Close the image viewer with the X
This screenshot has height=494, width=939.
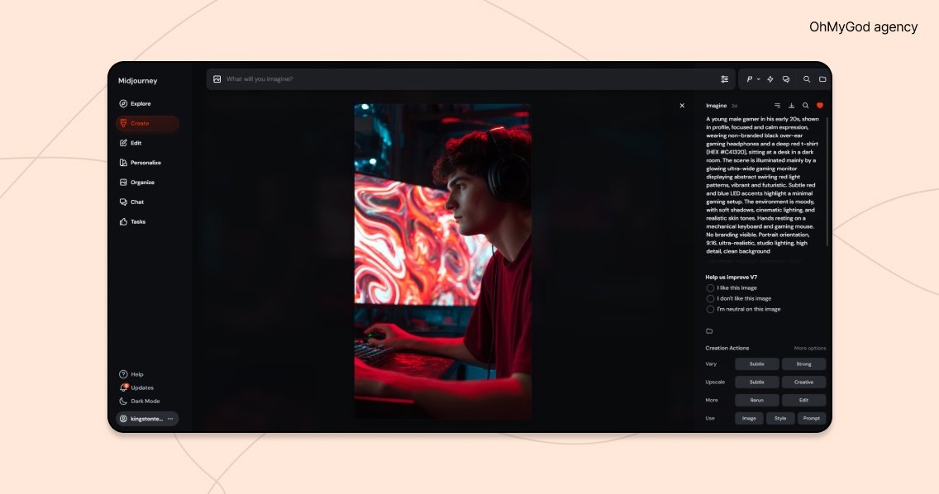pos(682,106)
